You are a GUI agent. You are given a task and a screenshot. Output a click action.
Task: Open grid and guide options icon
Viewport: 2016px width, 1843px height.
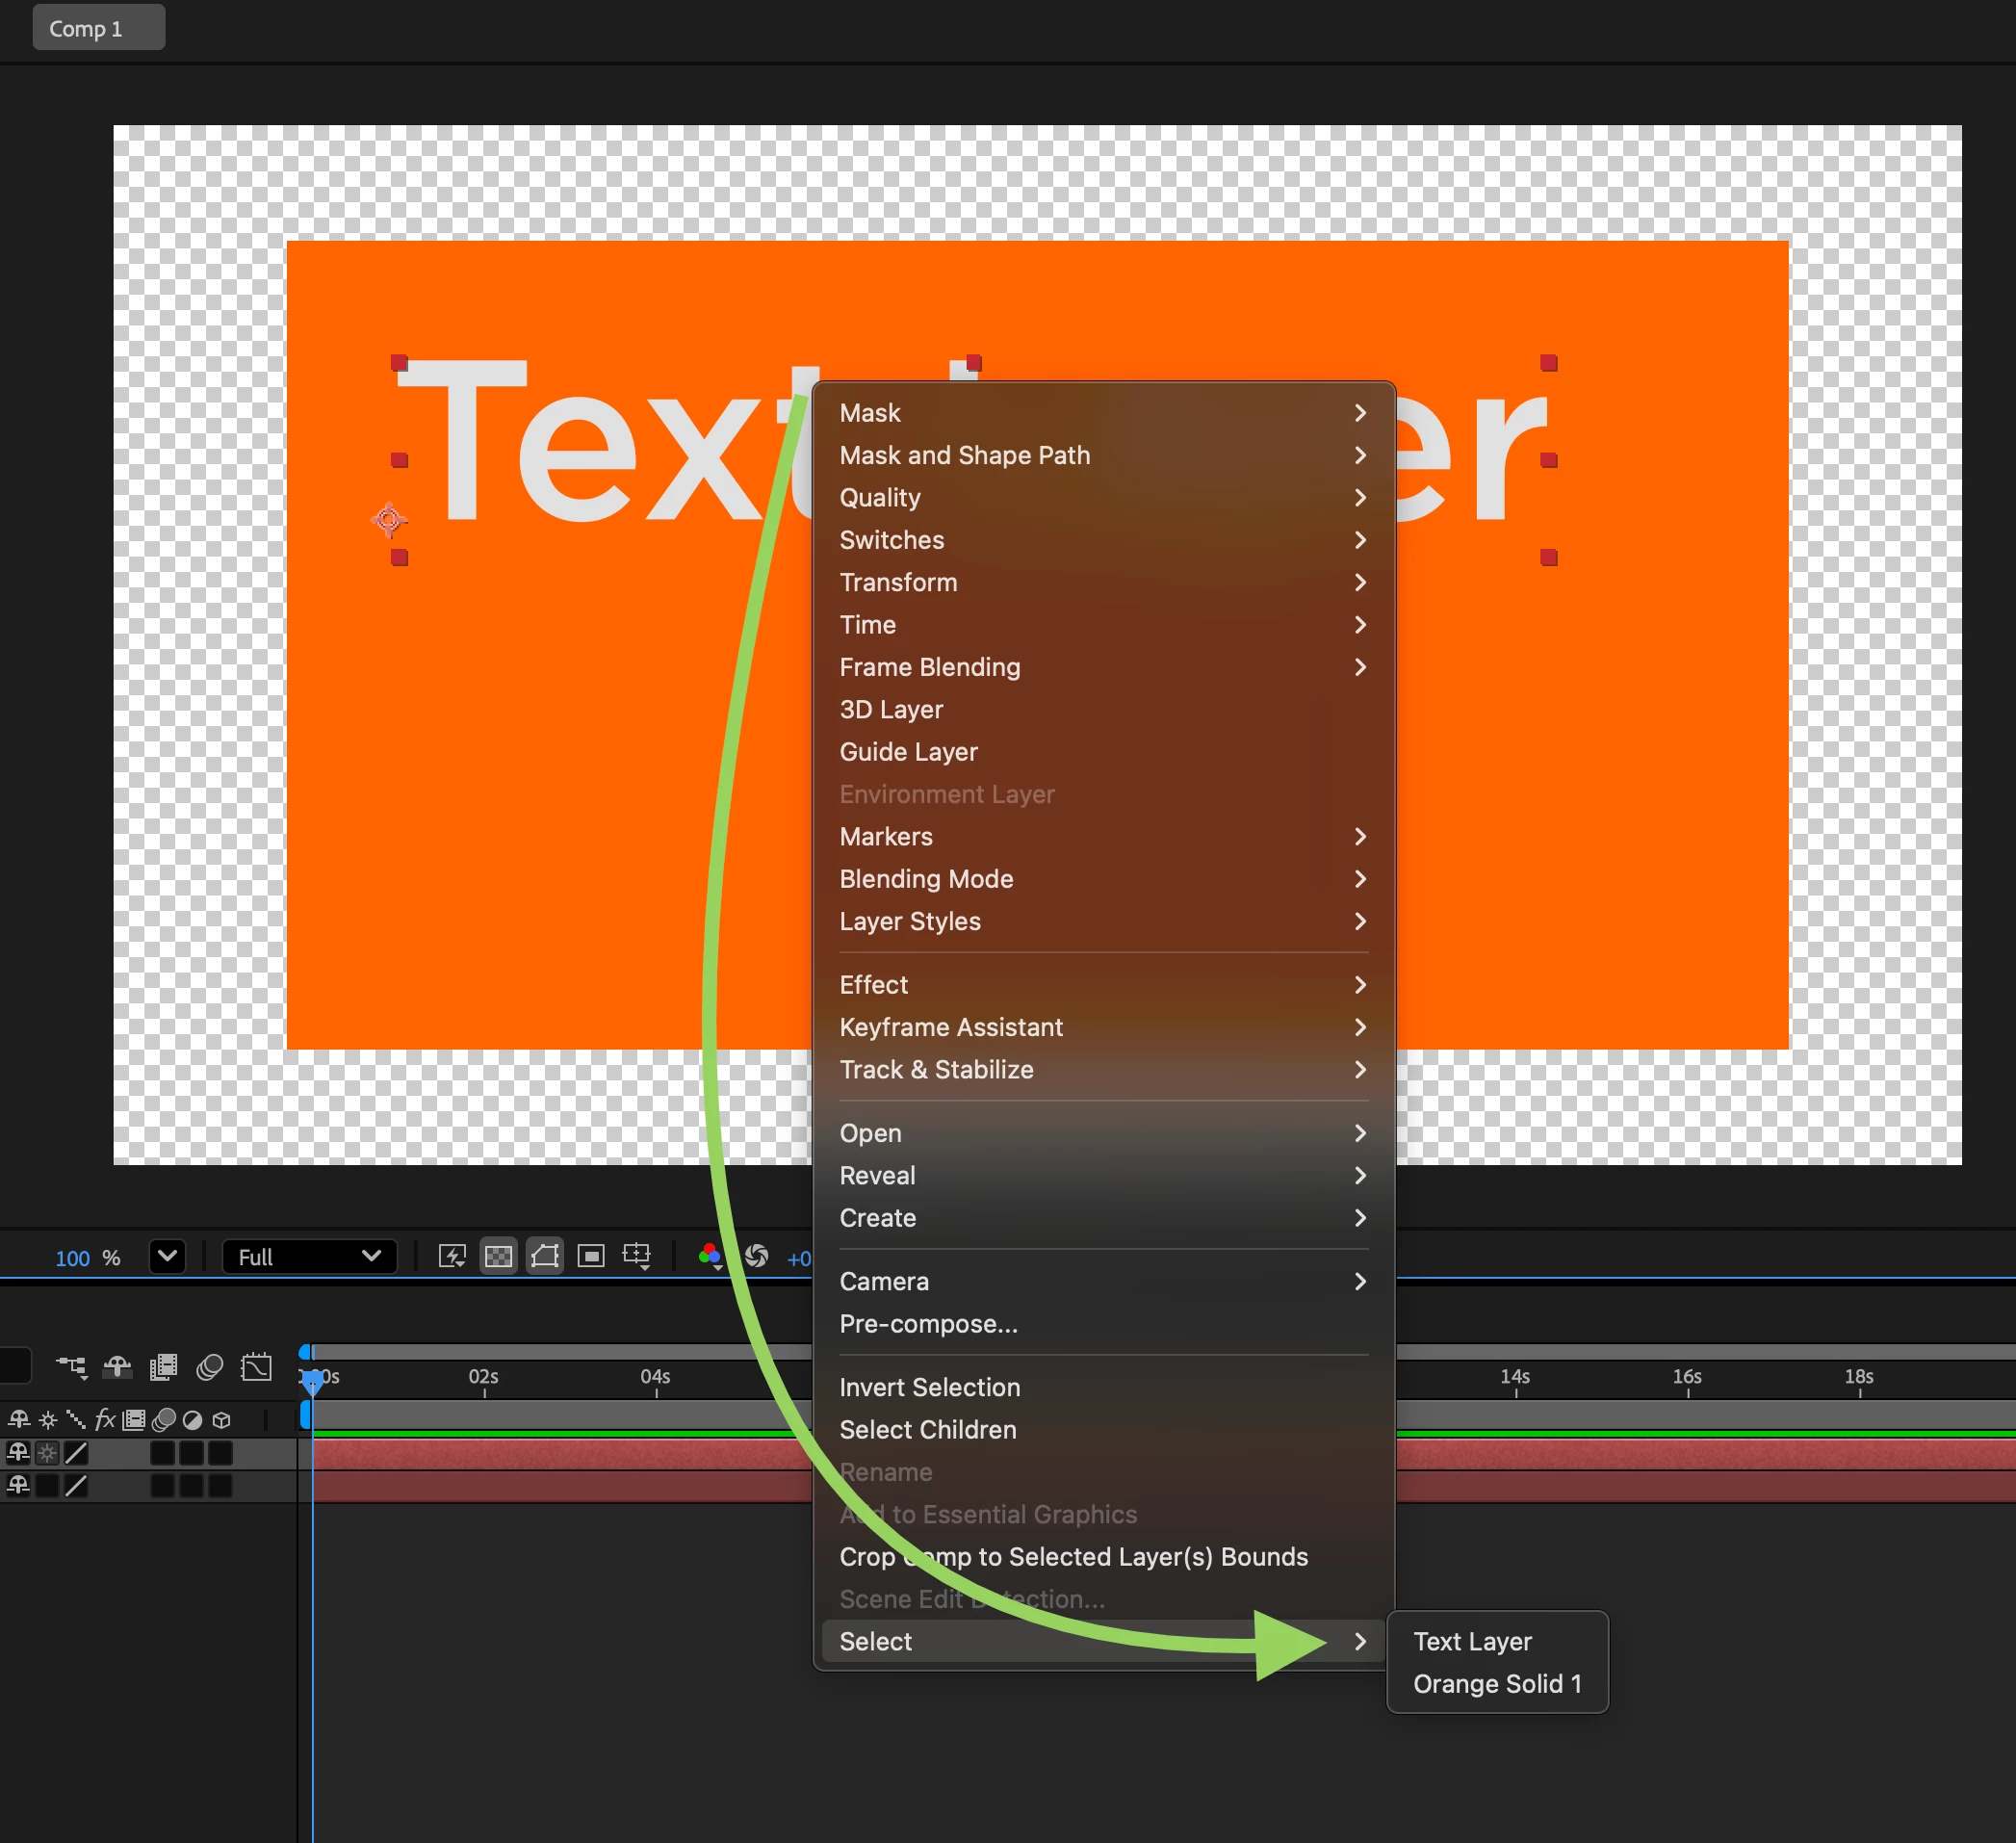tap(637, 1256)
